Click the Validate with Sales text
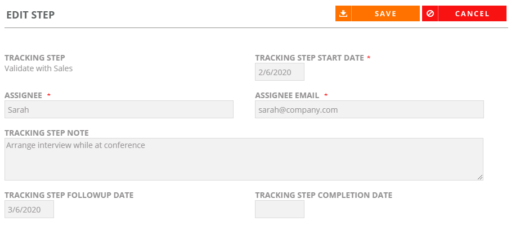Image resolution: width=511 pixels, height=231 pixels. pos(38,68)
